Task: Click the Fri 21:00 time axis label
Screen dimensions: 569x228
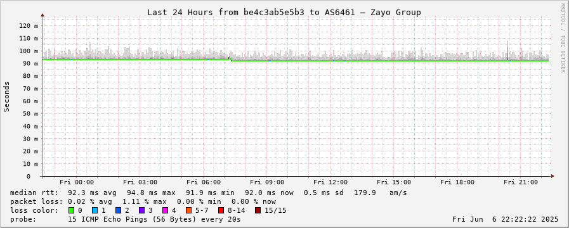Action: pyautogui.click(x=520, y=182)
